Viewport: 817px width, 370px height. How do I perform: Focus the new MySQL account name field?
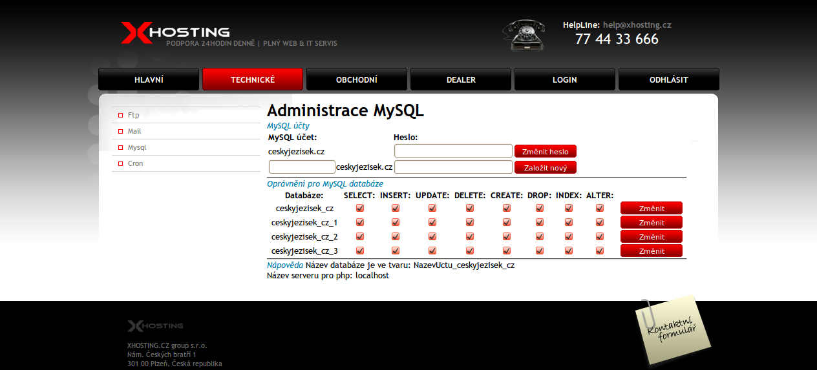[x=302, y=167]
